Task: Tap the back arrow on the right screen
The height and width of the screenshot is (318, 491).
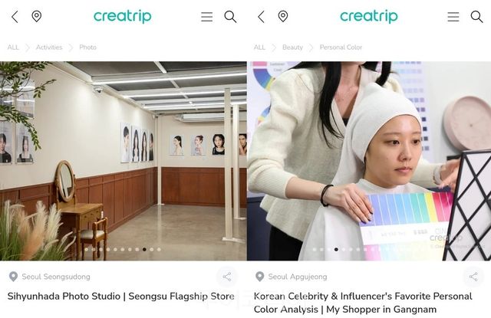Action: (x=261, y=17)
